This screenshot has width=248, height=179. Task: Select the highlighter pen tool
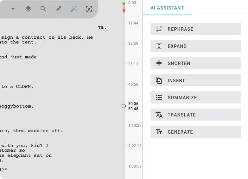[59, 9]
